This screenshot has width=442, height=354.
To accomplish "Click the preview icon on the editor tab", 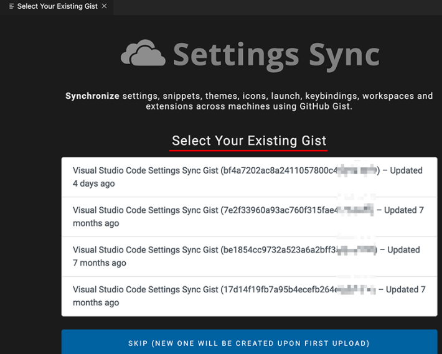I will pos(12,6).
